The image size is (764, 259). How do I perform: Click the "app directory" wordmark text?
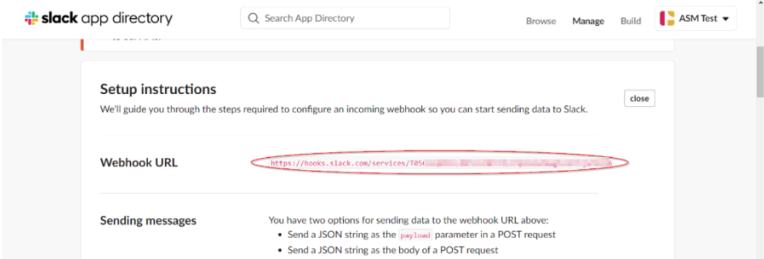[125, 19]
